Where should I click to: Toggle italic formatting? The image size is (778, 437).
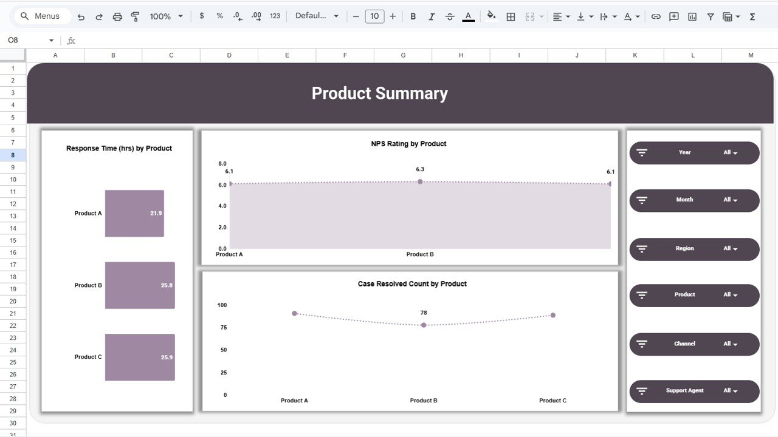point(432,16)
